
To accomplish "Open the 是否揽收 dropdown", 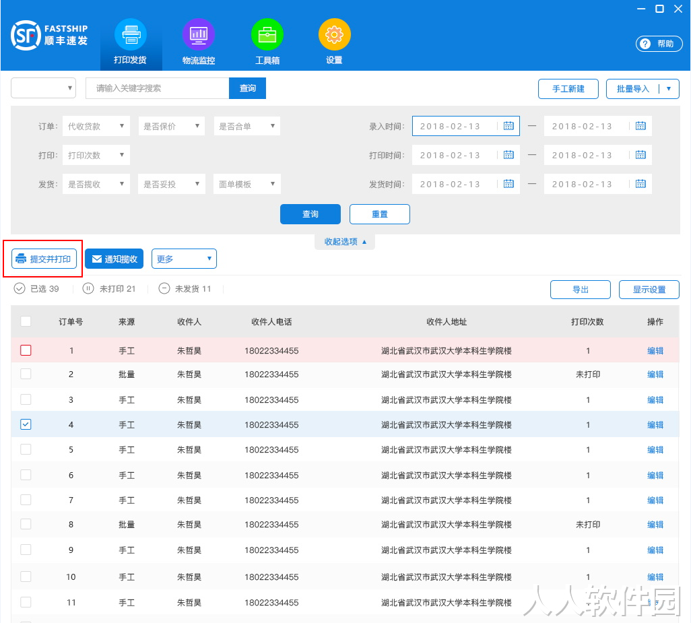I will (x=96, y=184).
